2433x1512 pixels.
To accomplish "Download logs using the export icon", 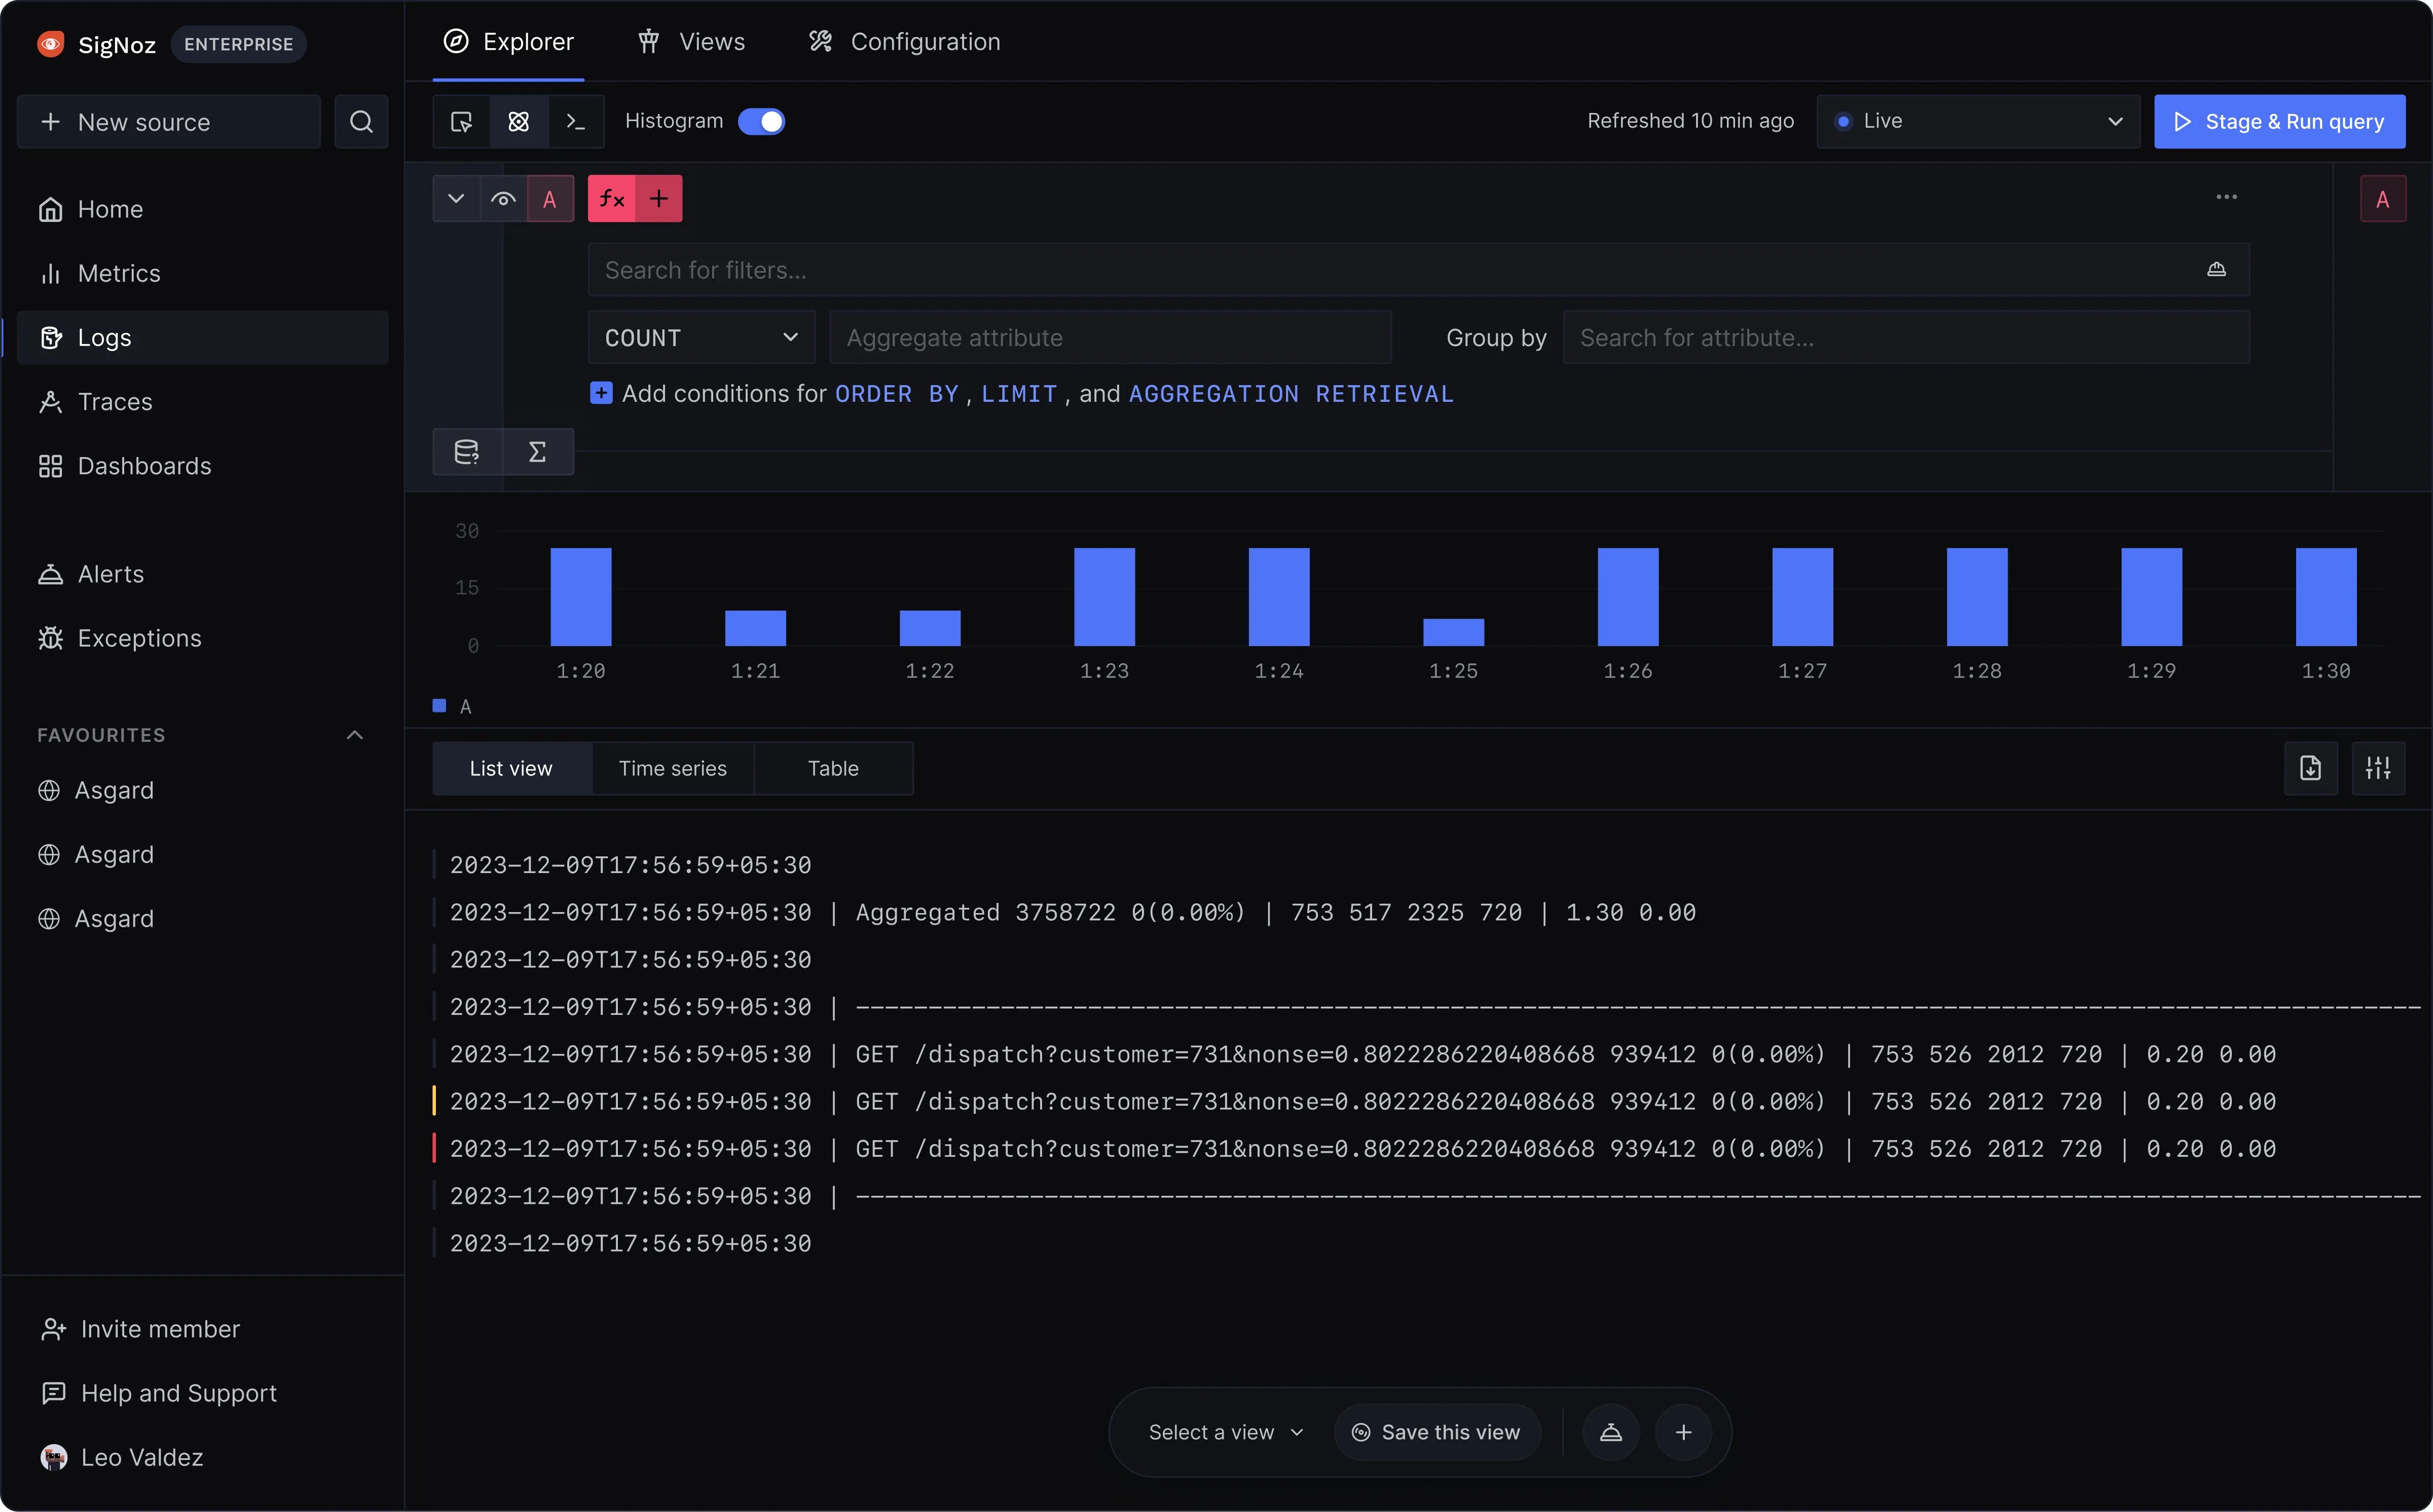I will coord(2310,768).
